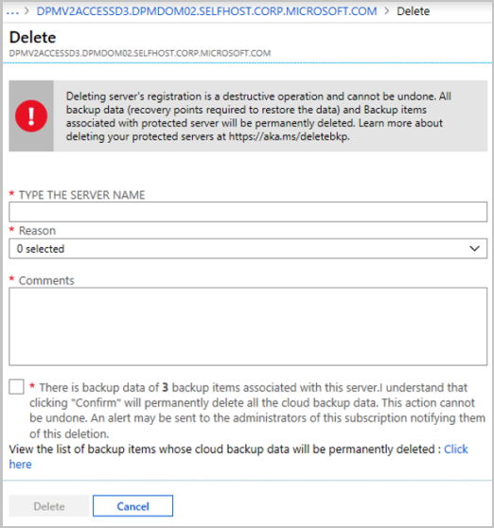Open the breadcrumb ellipsis menu
494x528 pixels.
coord(12,11)
